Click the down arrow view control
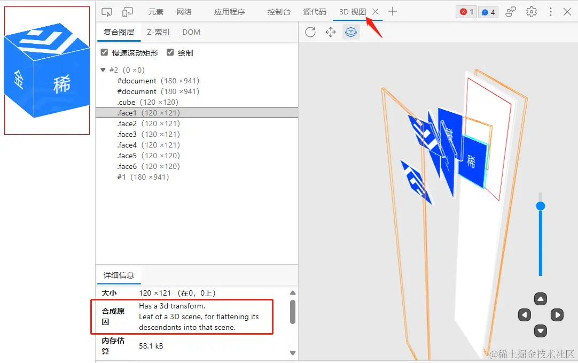The height and width of the screenshot is (363, 578). click(541, 331)
